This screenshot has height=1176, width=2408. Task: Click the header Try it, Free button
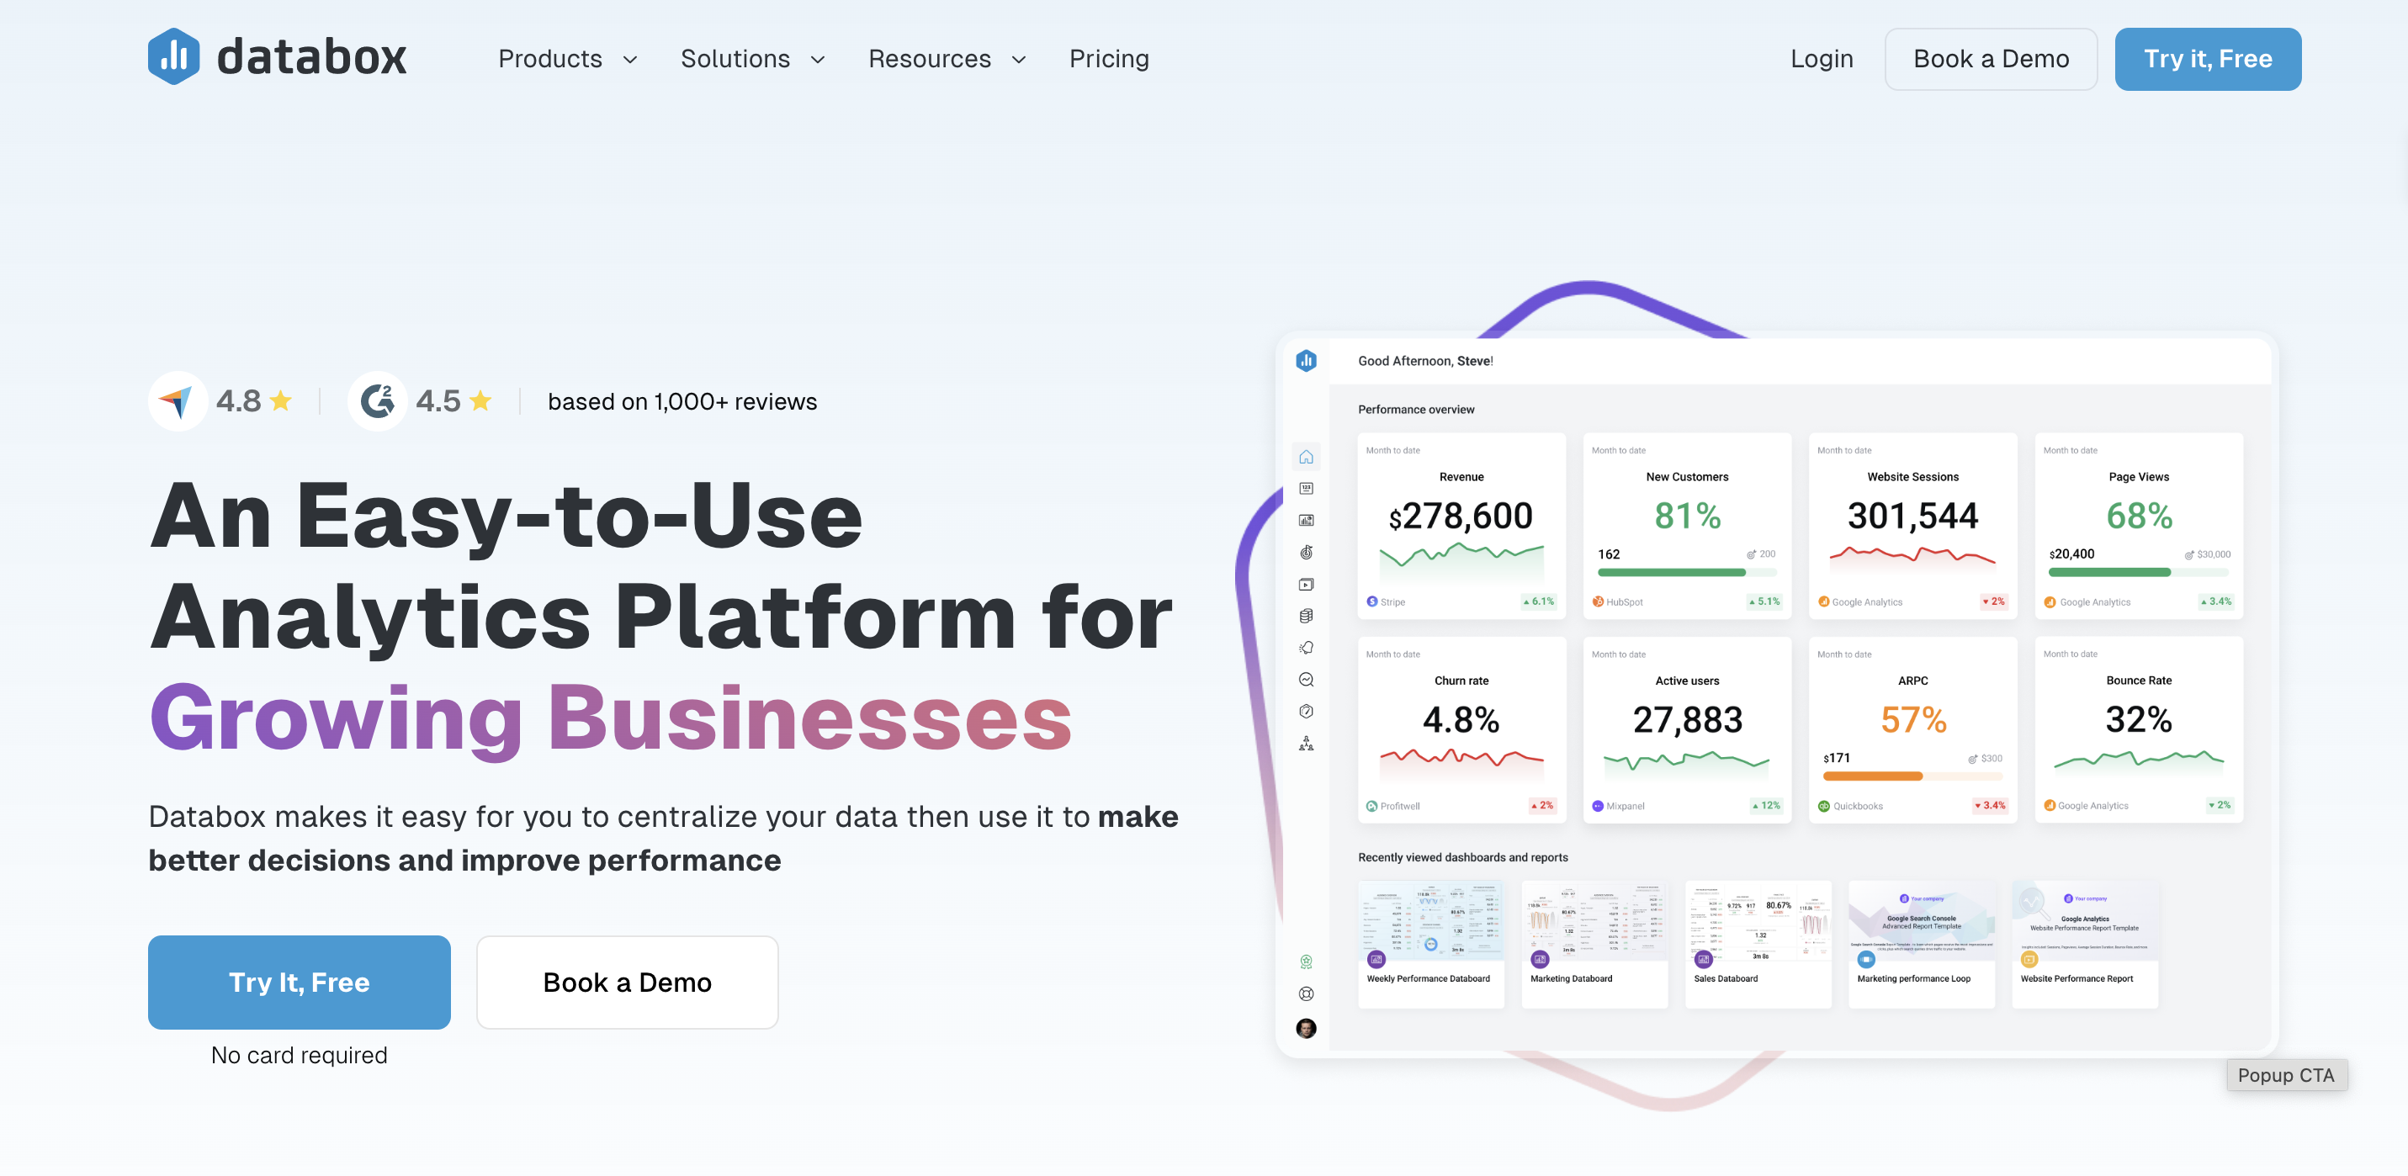coord(2207,59)
